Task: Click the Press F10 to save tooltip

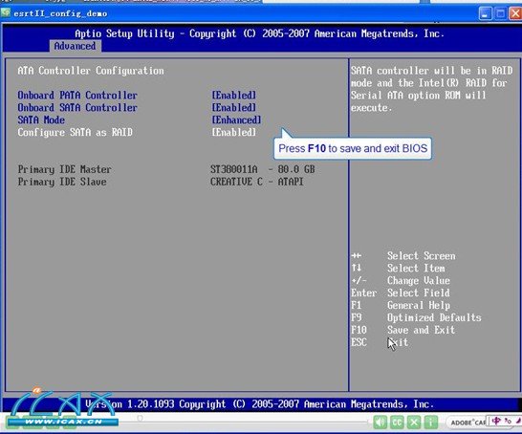Action: click(353, 148)
